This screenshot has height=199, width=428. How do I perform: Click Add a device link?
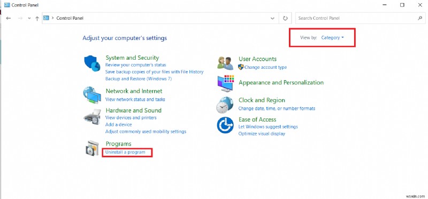pos(118,124)
